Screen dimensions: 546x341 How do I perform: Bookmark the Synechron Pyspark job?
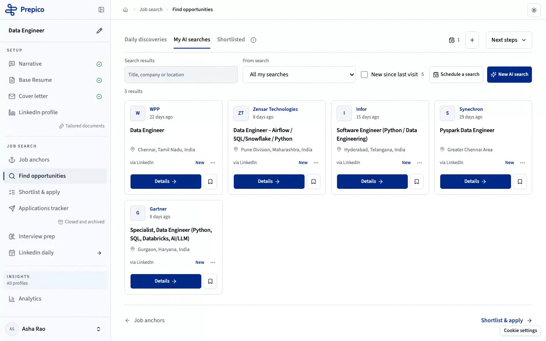[x=520, y=182]
